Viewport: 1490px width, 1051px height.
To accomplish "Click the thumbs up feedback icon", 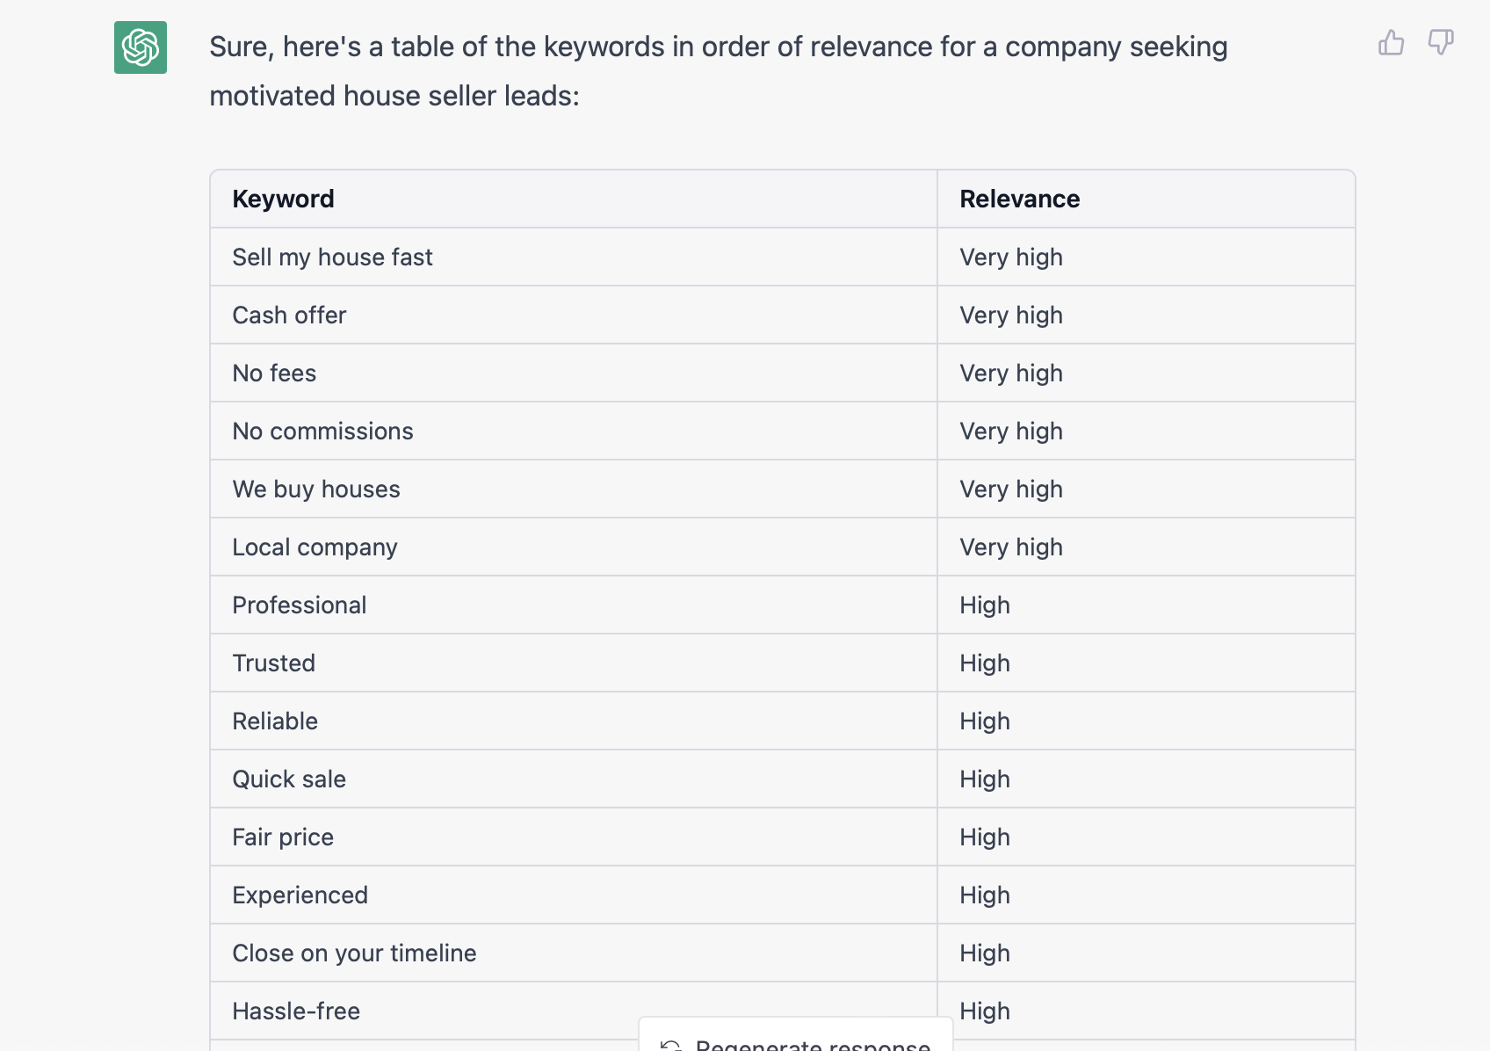I will (x=1391, y=42).
